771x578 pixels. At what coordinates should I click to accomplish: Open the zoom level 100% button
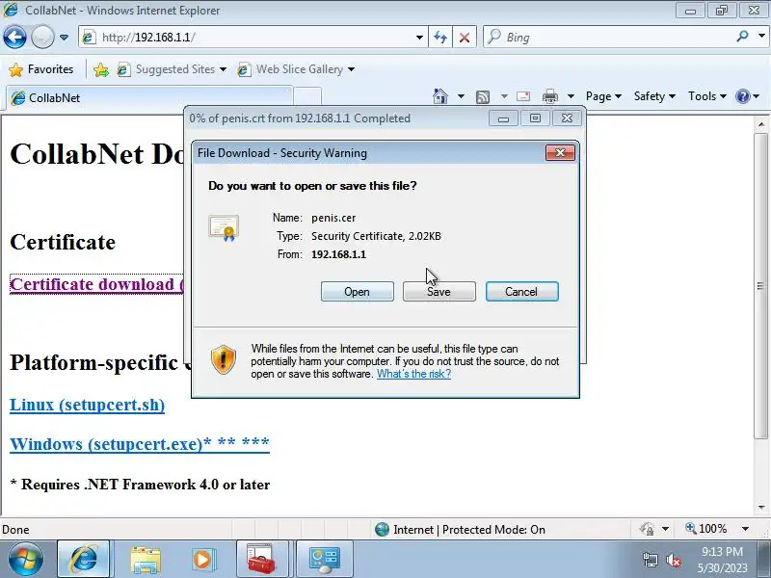pyautogui.click(x=706, y=529)
